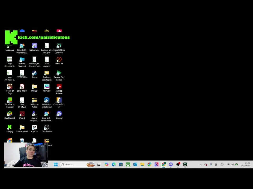Click the microphone icon in system tray
This screenshot has height=189, width=253.
coord(211,164)
